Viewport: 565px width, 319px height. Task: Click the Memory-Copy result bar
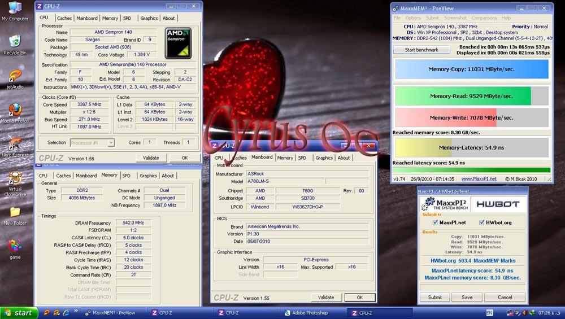click(x=472, y=69)
